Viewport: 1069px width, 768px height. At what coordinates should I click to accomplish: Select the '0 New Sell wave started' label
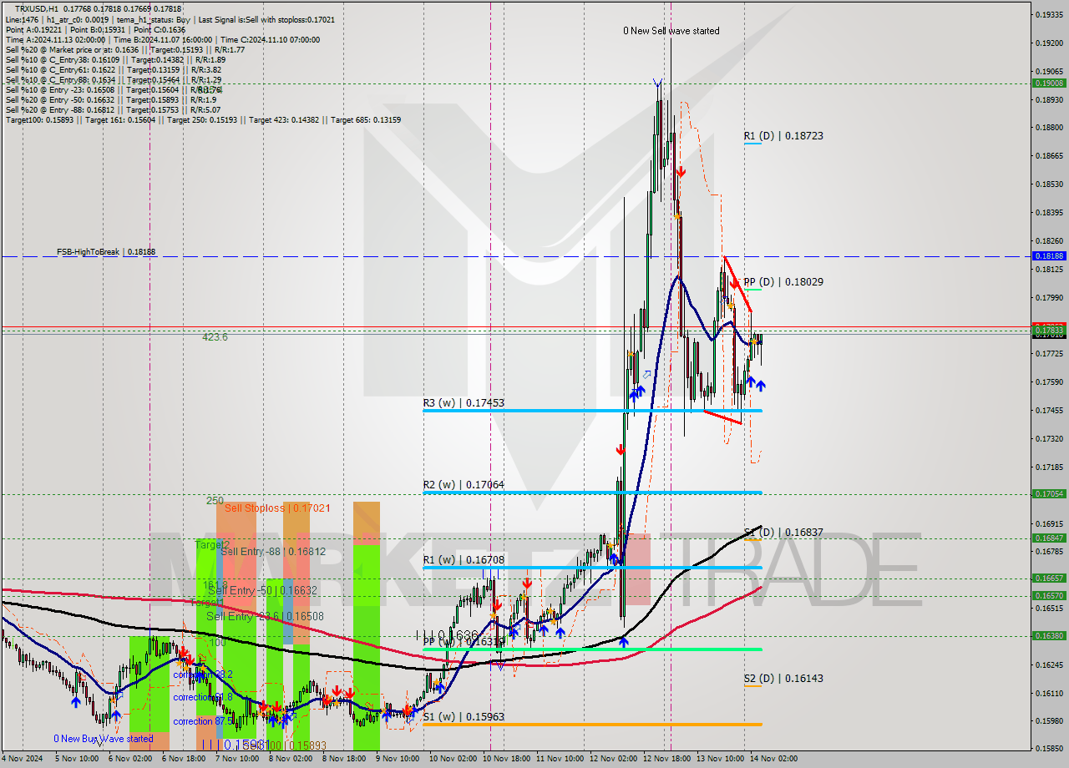671,31
